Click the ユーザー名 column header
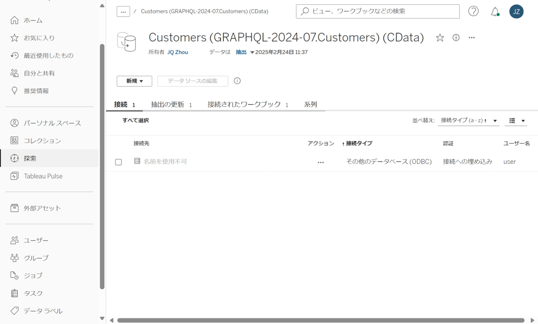The height and width of the screenshot is (324, 538). pos(517,144)
